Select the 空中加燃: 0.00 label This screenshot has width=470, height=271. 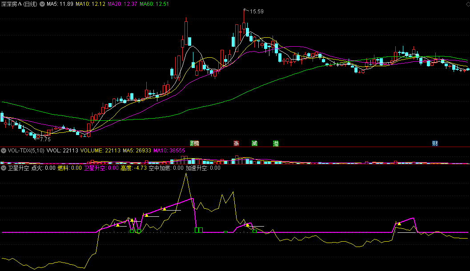tap(166, 168)
